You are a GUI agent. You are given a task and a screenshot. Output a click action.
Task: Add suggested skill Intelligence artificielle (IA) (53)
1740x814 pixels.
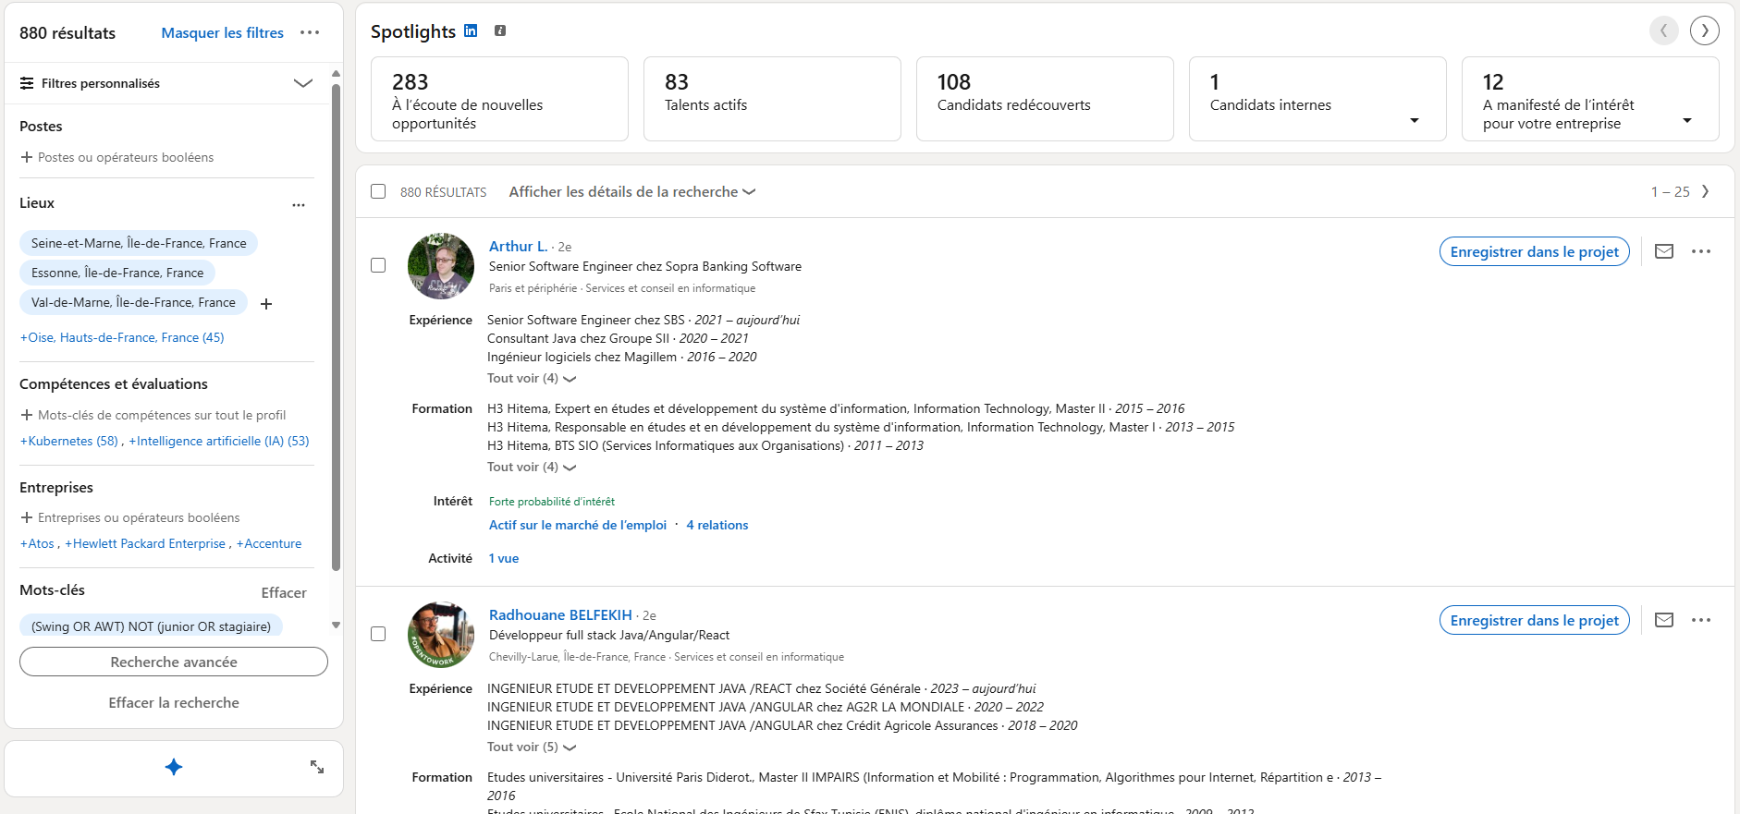tap(219, 441)
